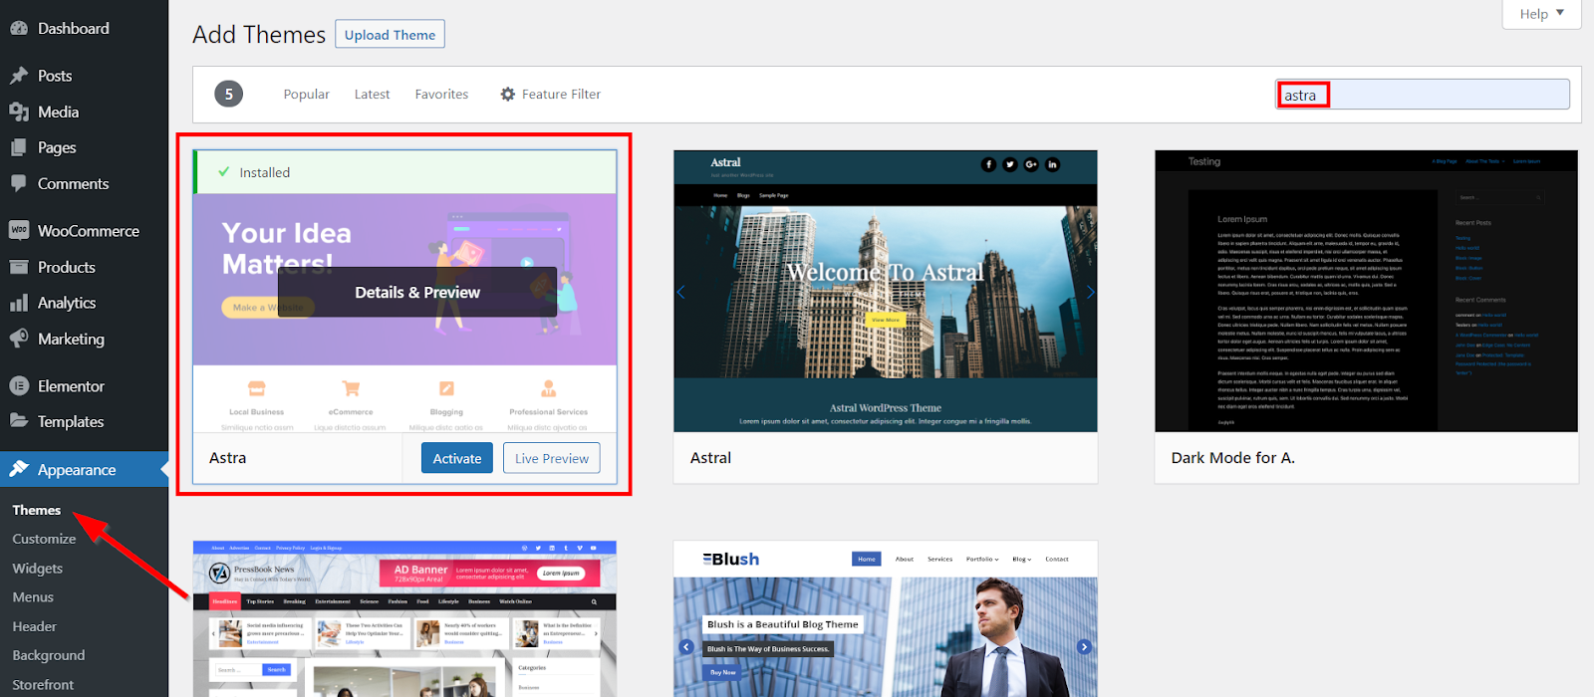This screenshot has height=697, width=1594.
Task: Click the Pages icon in sidebar
Action: (19, 147)
